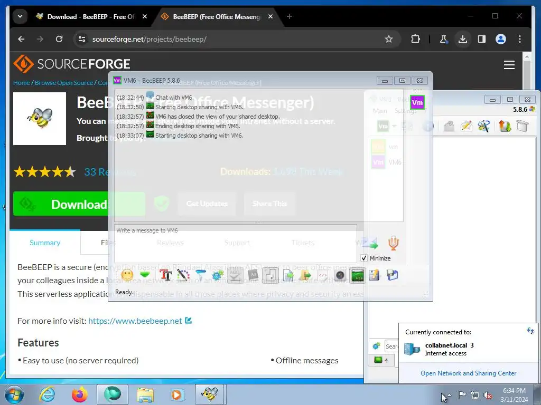
Task: Send a file with document arrow icon
Action: (x=288, y=275)
